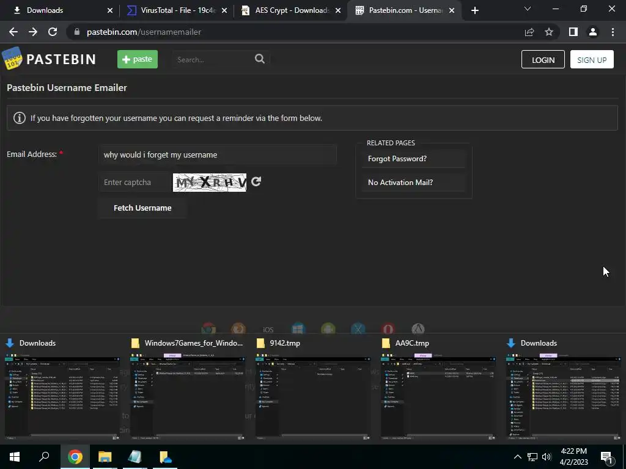Open Windows taskbar search
Screen dimensions: 626x469
point(44,457)
